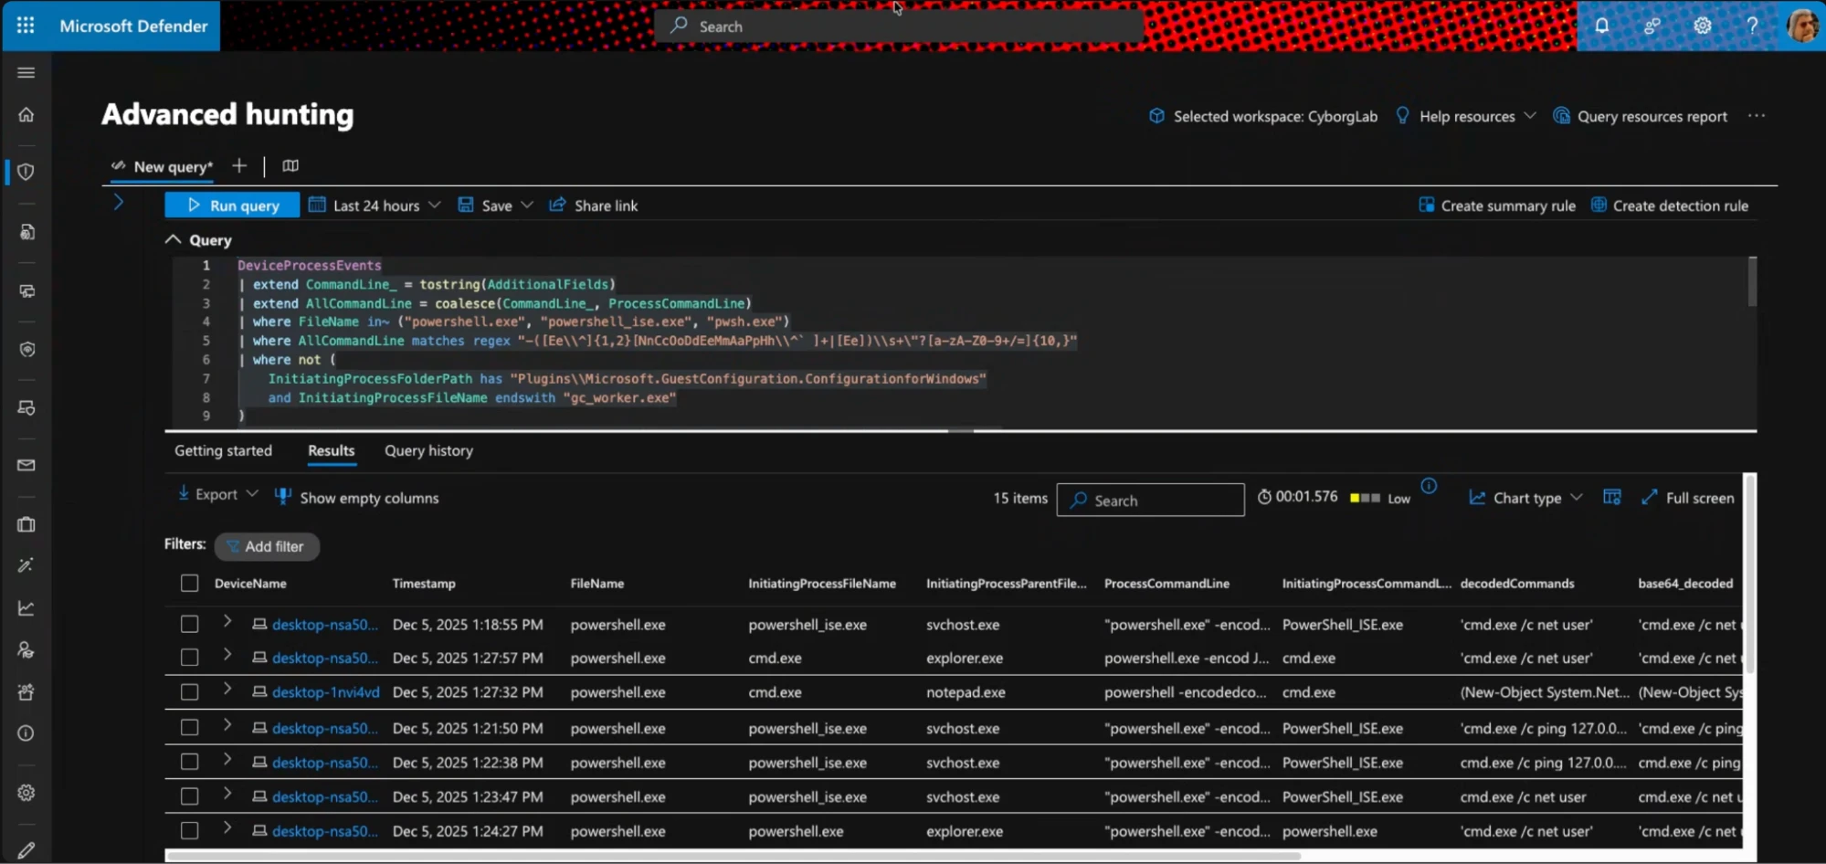Open the schema reference book icon
Viewport: 1826px width, 864px height.
(290, 166)
